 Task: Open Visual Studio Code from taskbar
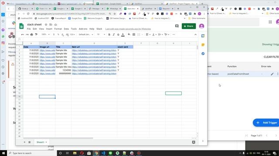pyautogui.click(x=103, y=153)
